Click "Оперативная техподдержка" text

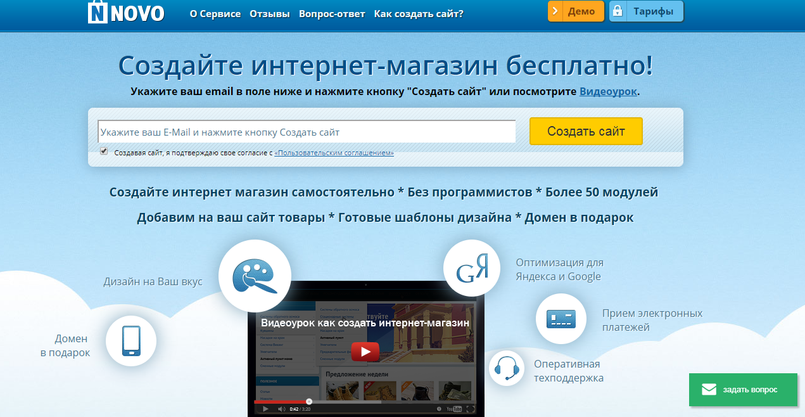(569, 371)
